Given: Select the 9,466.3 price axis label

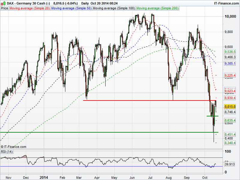Looking at the screenshot, I should [230, 57].
